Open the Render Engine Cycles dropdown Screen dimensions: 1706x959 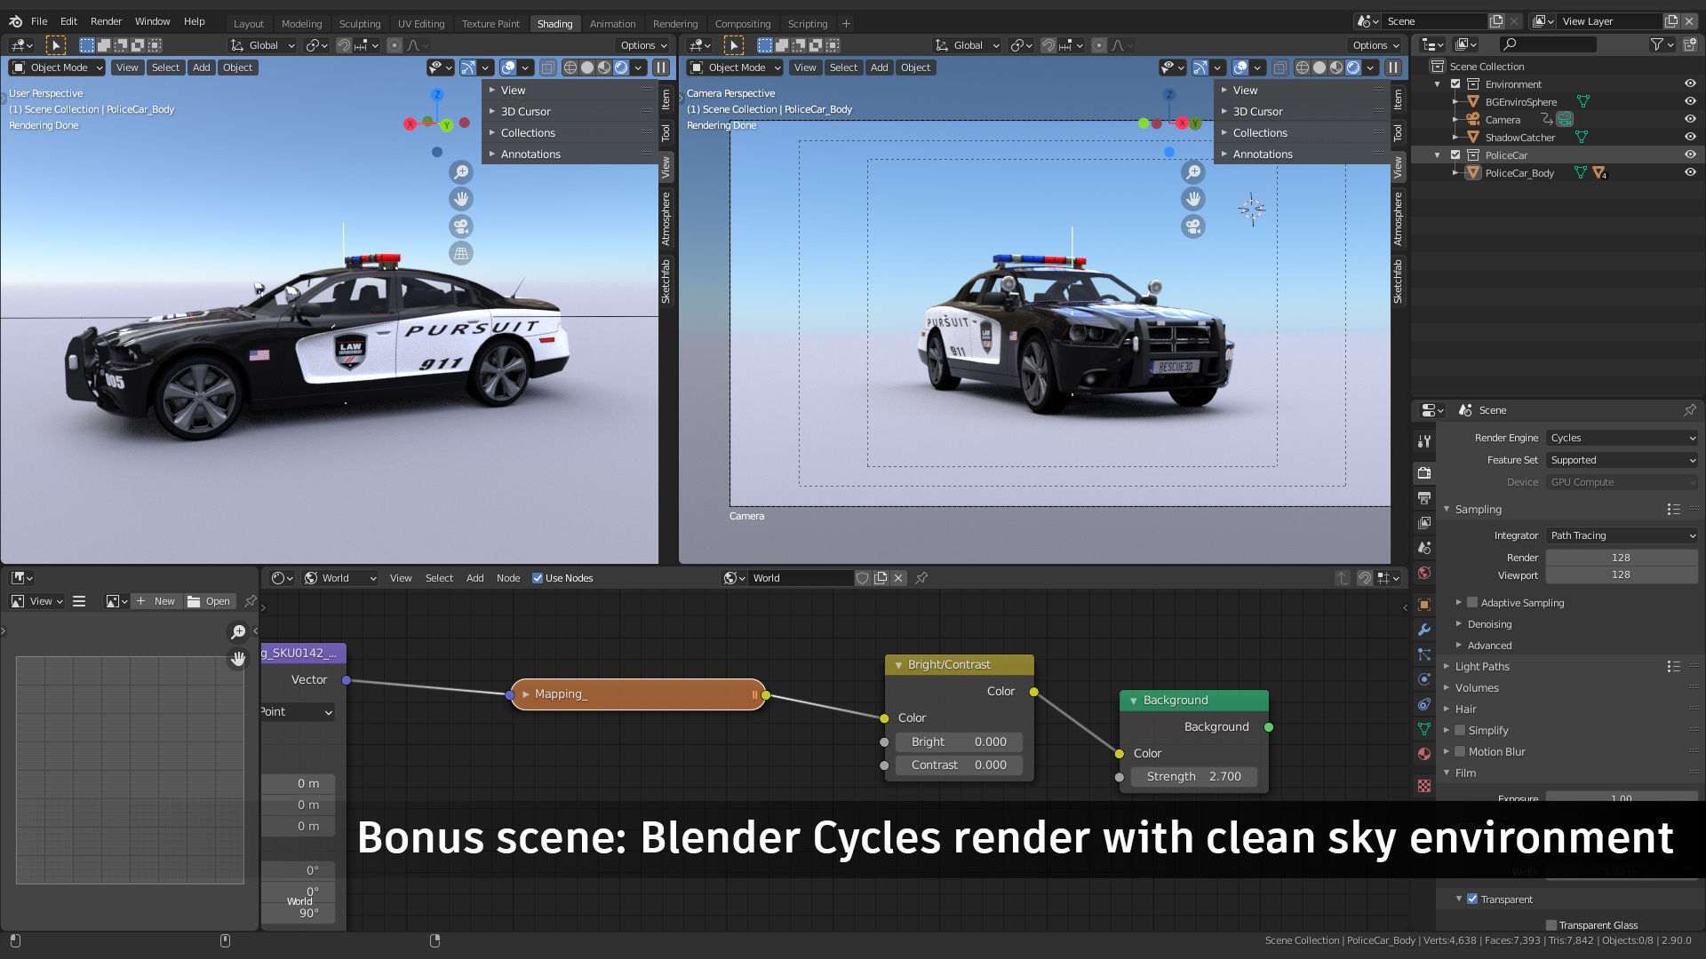click(1622, 438)
